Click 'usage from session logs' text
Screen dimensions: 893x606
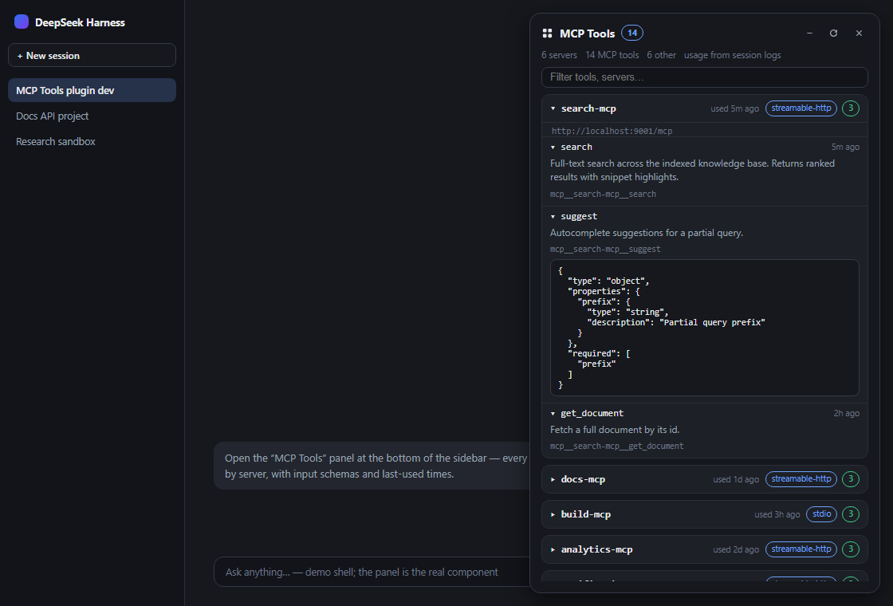[733, 55]
